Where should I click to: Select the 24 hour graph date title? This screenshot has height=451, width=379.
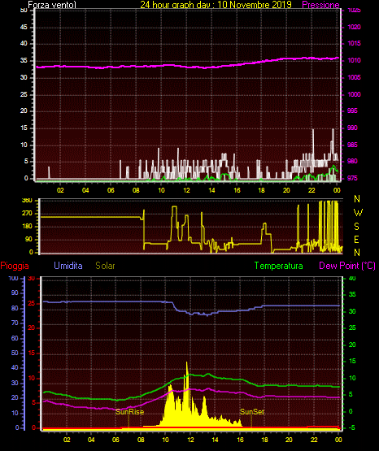pos(216,5)
